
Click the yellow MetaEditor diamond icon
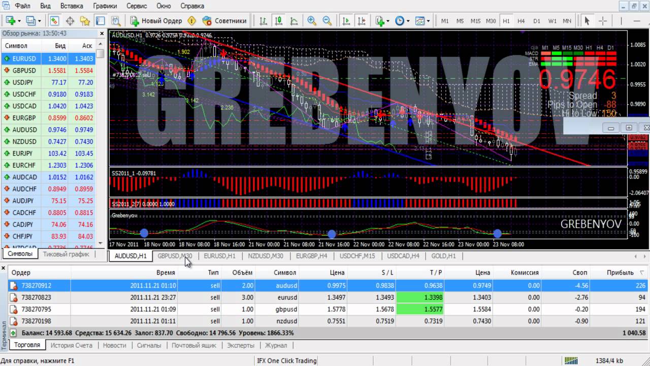[x=191, y=21]
